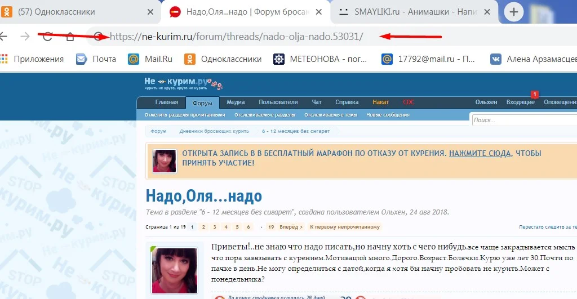Click the Надо,Оля...надо thread title
Image resolution: width=577 pixels, height=299 pixels.
(x=204, y=196)
